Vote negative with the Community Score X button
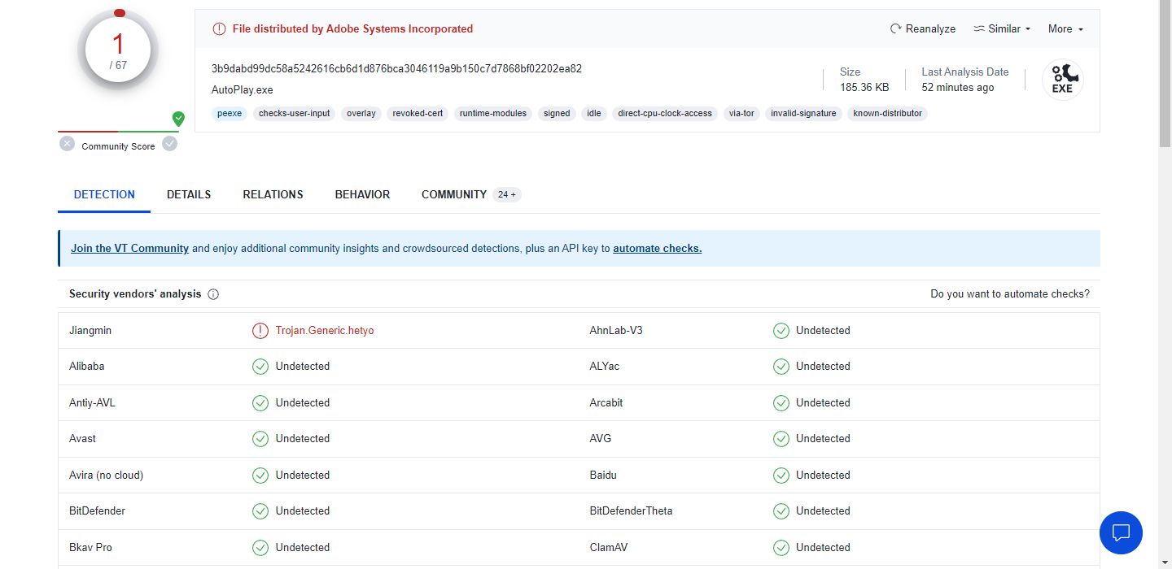 click(67, 144)
